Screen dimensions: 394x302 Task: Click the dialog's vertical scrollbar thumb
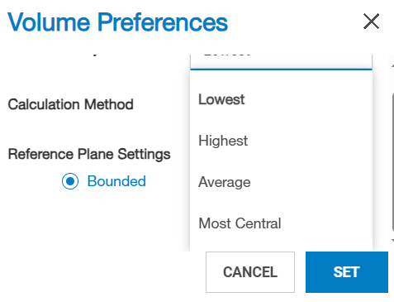393,162
